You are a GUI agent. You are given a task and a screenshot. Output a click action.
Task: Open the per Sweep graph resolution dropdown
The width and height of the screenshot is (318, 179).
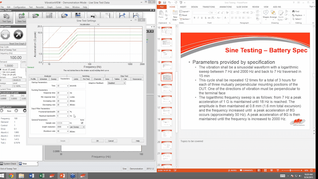click(77, 127)
